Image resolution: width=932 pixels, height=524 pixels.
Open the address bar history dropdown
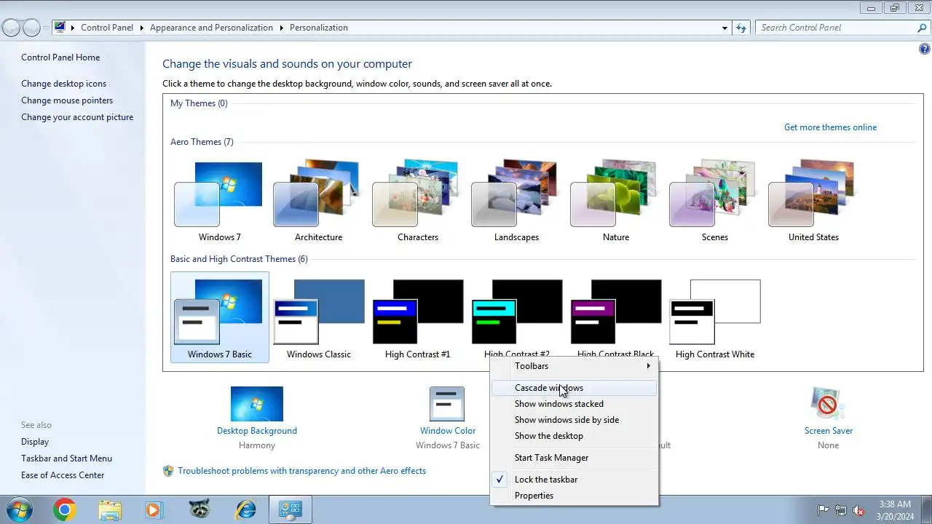point(724,28)
